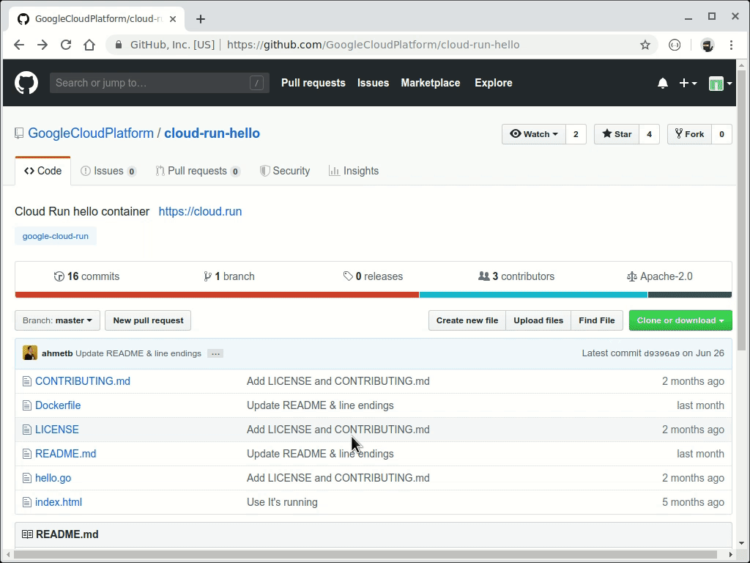Viewport: 750px width, 563px height.
Task: Open the Watch dropdown
Action: [x=534, y=134]
